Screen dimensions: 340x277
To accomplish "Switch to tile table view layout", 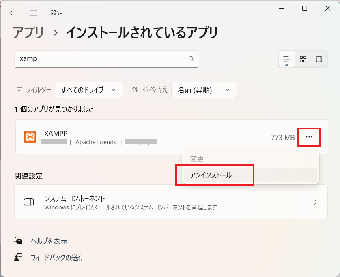I will pyautogui.click(x=319, y=59).
